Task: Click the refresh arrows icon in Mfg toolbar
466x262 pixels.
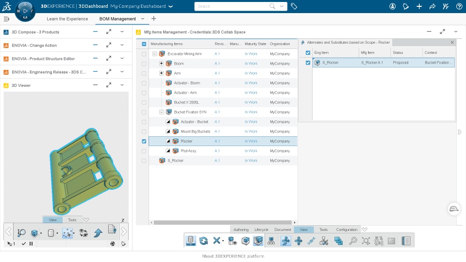Action: [203, 241]
